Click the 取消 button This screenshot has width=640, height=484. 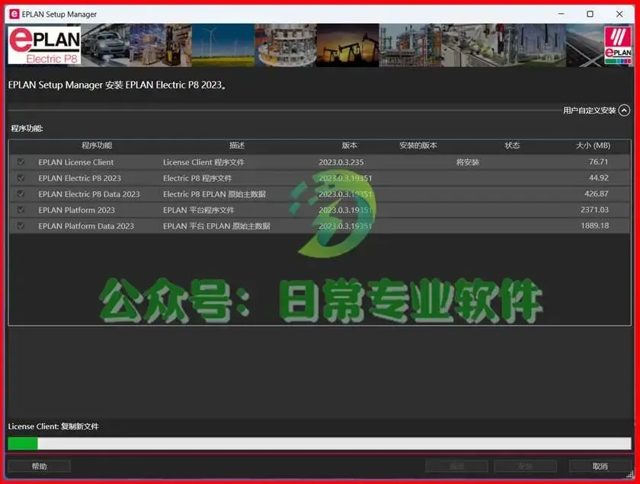tap(600, 466)
